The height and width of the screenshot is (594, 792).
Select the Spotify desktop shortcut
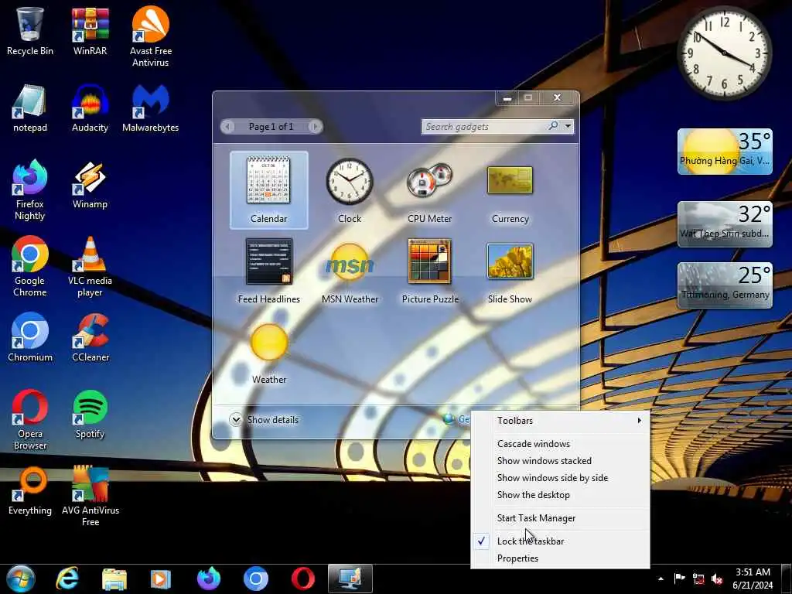point(90,414)
